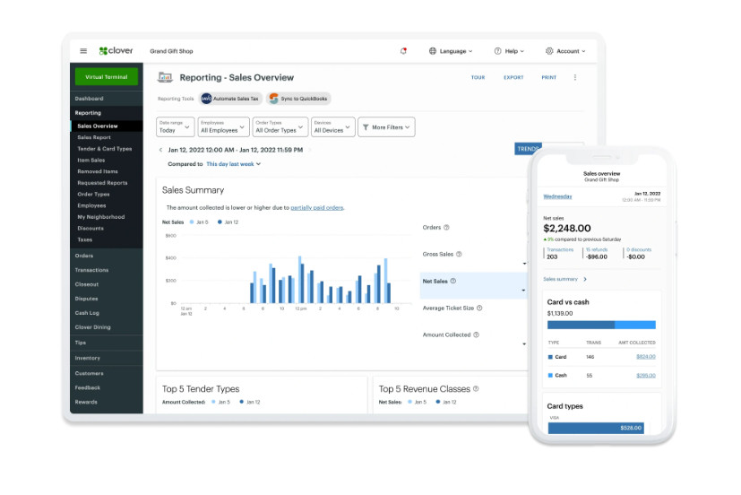Open Tender & Card Types in sidebar
This screenshot has height=495, width=741.
pos(104,149)
